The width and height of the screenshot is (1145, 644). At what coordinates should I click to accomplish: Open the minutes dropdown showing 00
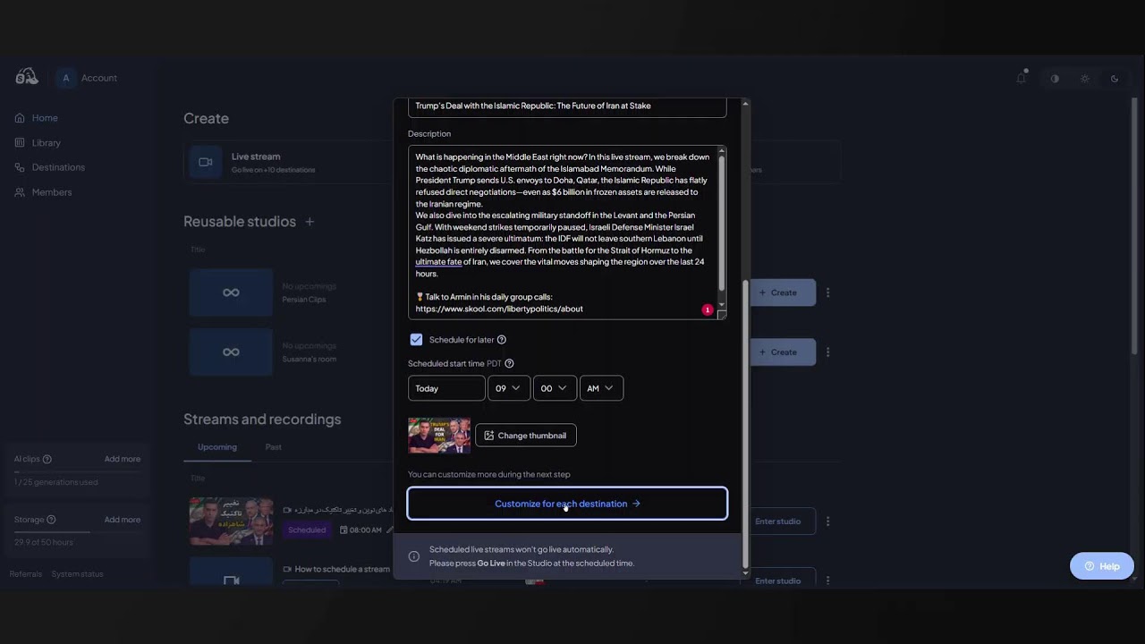coord(555,388)
